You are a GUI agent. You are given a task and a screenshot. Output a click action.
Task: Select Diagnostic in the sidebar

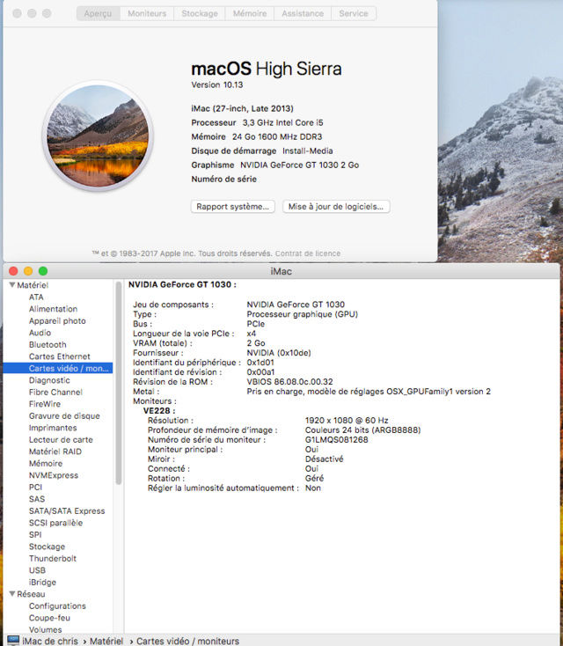tap(49, 380)
